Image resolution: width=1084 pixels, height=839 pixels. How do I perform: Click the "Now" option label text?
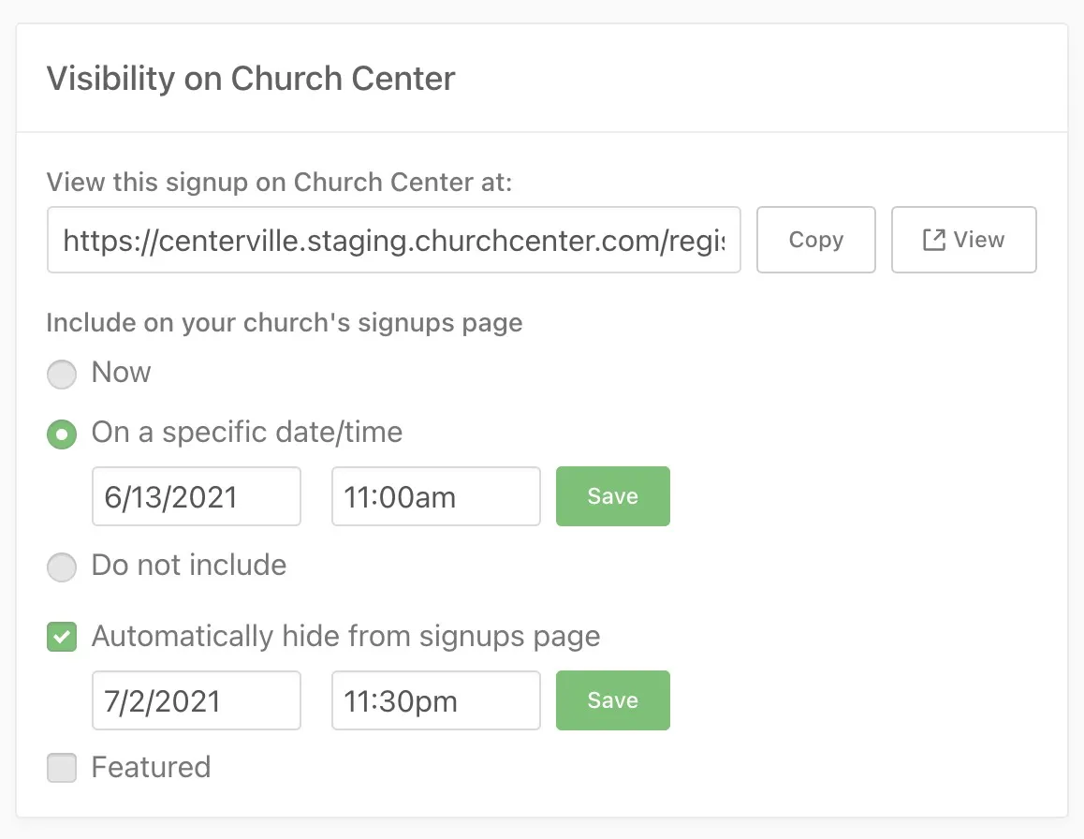pos(121,373)
